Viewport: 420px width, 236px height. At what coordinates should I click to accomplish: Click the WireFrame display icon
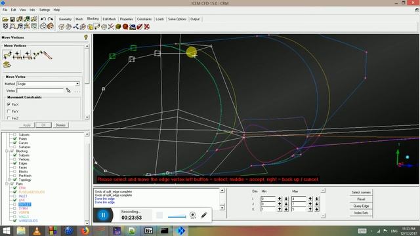click(x=43, y=26)
